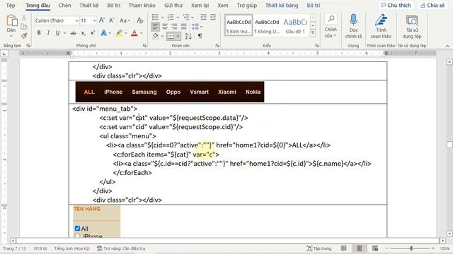This screenshot has height=254, width=453.
Task: Switch to the Thiết kế tab
Action: tap(89, 5)
